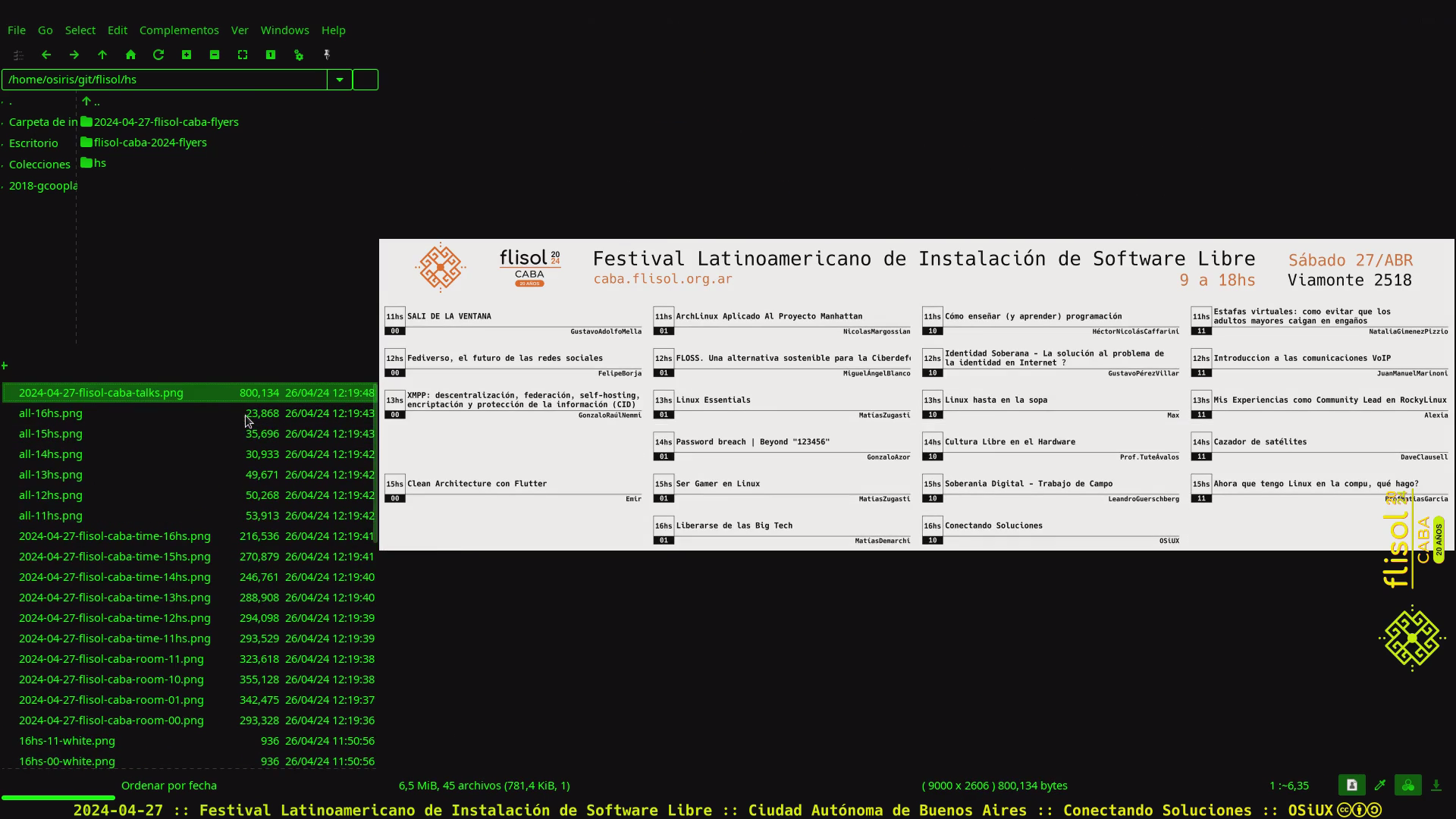Screen dimensions: 1456x819
Task: Click the status text '6,5 MiB, 45 archivos'
Action: 485,786
